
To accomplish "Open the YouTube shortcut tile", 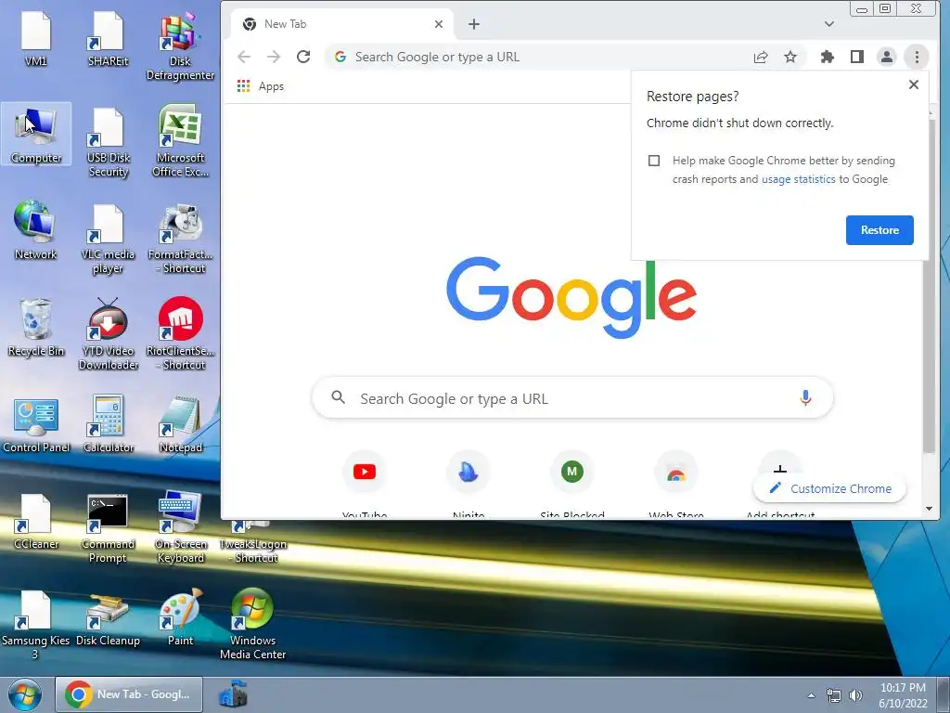I will click(x=364, y=483).
